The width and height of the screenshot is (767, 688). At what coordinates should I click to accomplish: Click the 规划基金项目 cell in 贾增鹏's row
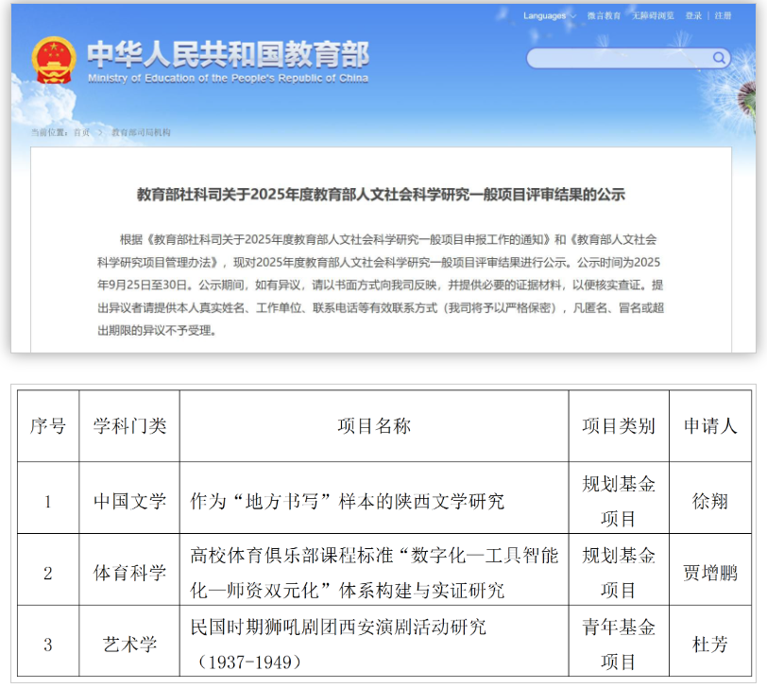click(619, 570)
